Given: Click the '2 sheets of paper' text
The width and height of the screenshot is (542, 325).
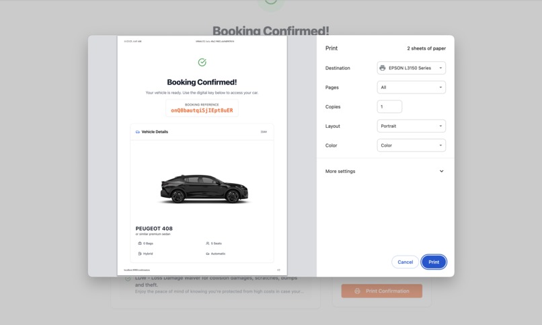Looking at the screenshot, I should [x=426, y=48].
